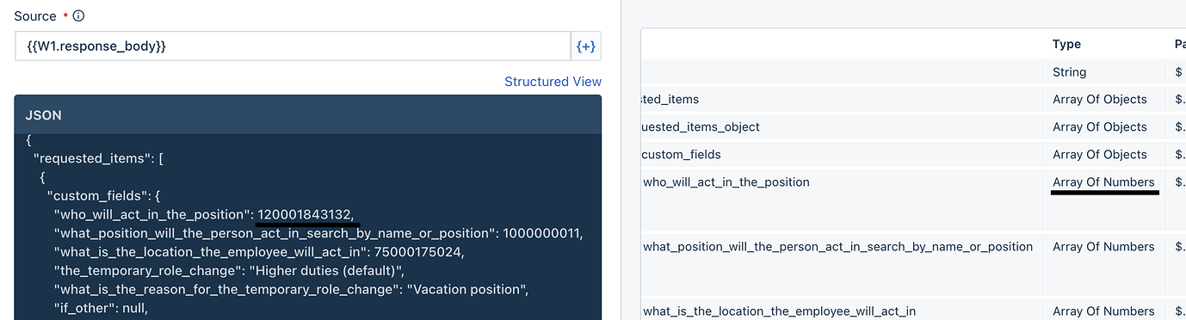This screenshot has width=1186, height=320.
Task: Click the Source input field with W1.response_body
Action: (293, 46)
